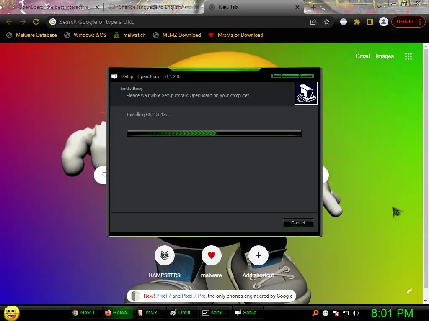Click the setup computer icon in installer
The image size is (429, 321).
tap(306, 93)
